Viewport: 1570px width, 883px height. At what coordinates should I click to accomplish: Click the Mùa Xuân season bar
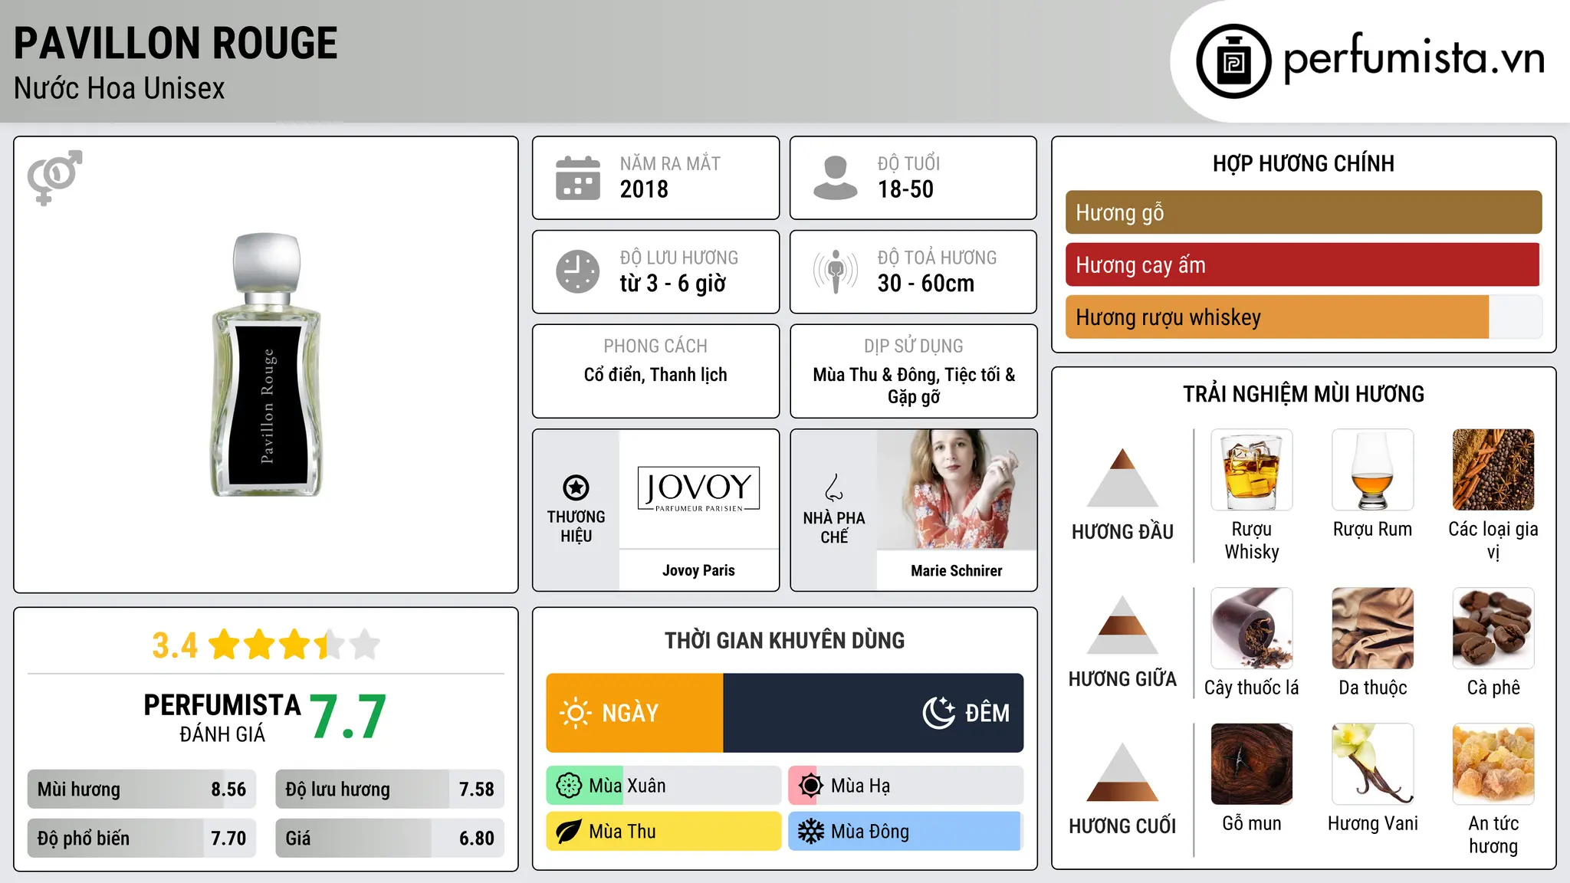[663, 786]
